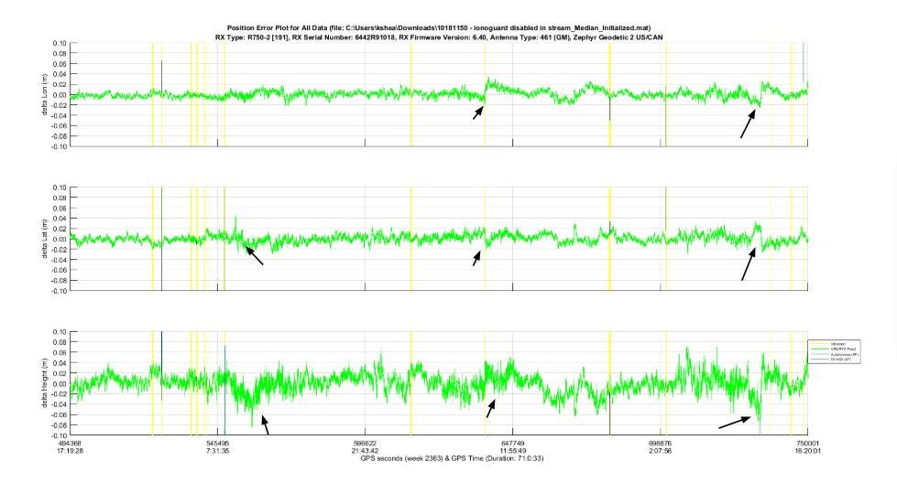Select the 647749 x-axis tick label
This screenshot has width=897, height=483.
[512, 443]
